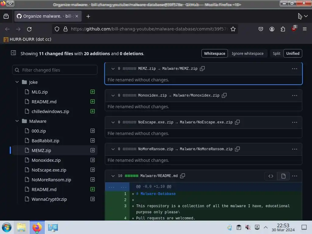The height and width of the screenshot is (234, 312).
Task: Show hidden tray icons chevron
Action: [266, 227]
